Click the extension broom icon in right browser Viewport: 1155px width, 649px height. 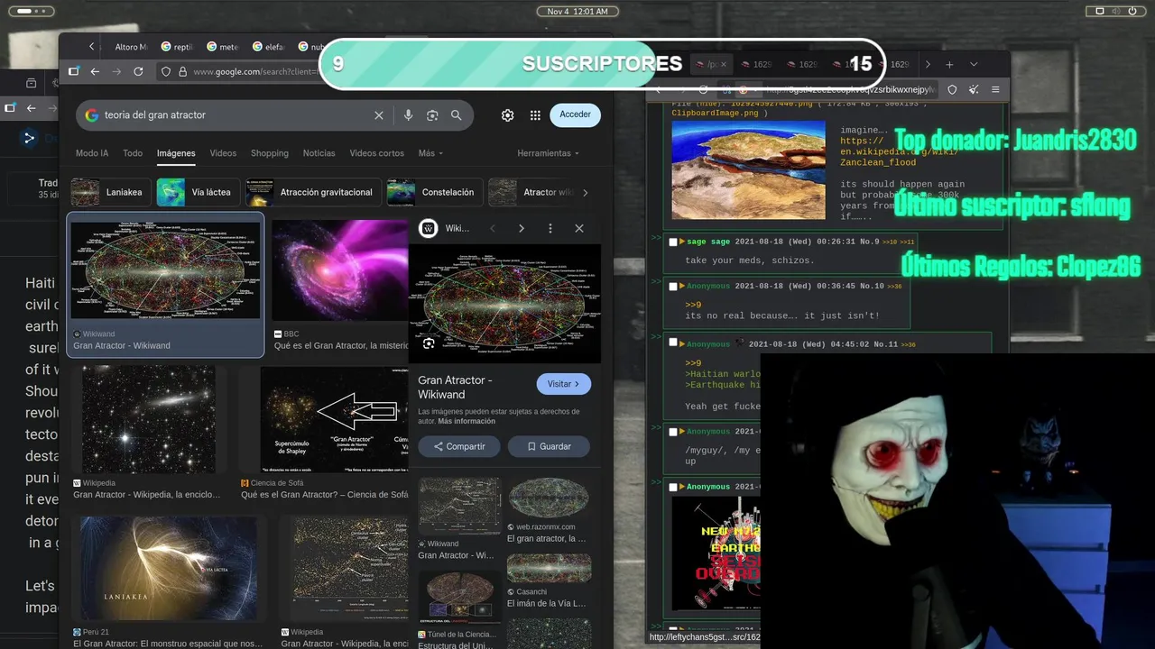(974, 89)
